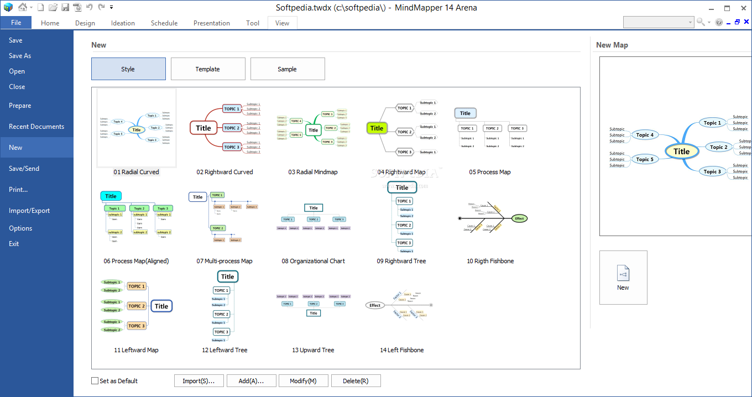Click the Modify(M) button
The width and height of the screenshot is (752, 397).
304,381
